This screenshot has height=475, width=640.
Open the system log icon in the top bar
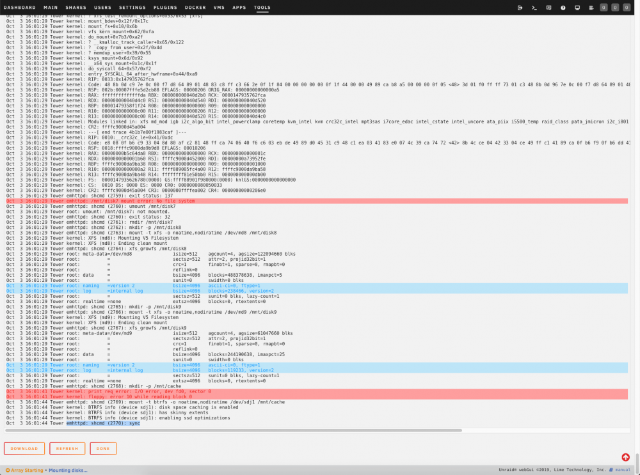point(591,7)
